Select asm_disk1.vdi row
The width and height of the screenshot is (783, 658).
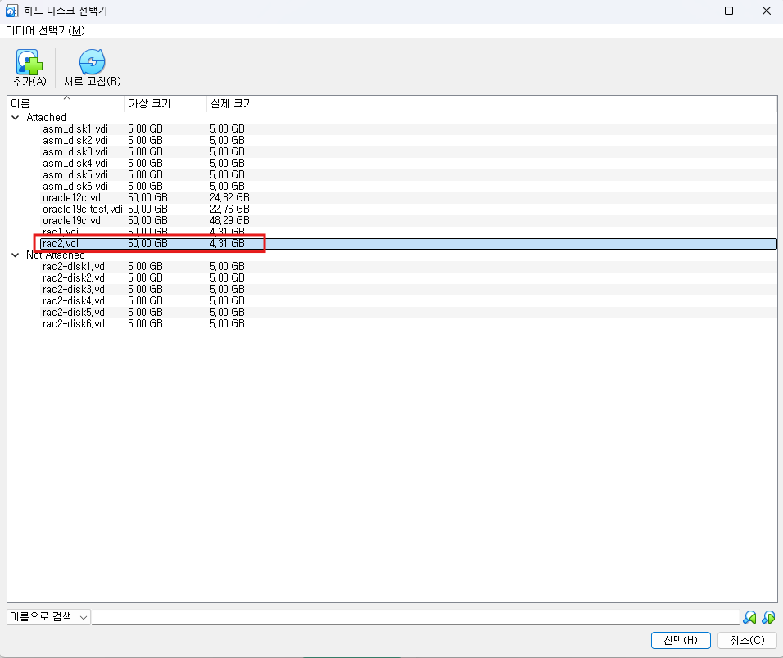coord(409,129)
